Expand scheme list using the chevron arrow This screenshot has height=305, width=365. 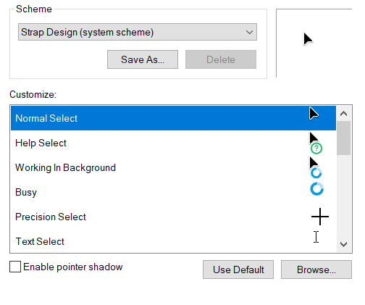click(x=249, y=32)
